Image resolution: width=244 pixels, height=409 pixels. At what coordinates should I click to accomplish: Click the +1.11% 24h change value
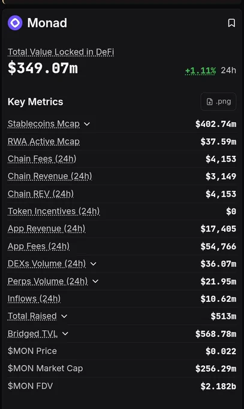[201, 70]
